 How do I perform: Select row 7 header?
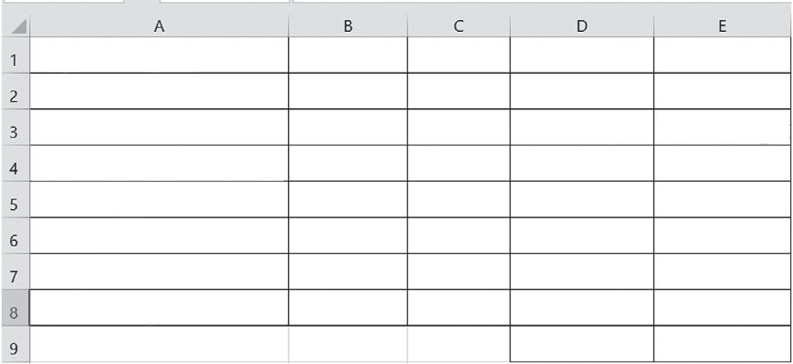(14, 271)
